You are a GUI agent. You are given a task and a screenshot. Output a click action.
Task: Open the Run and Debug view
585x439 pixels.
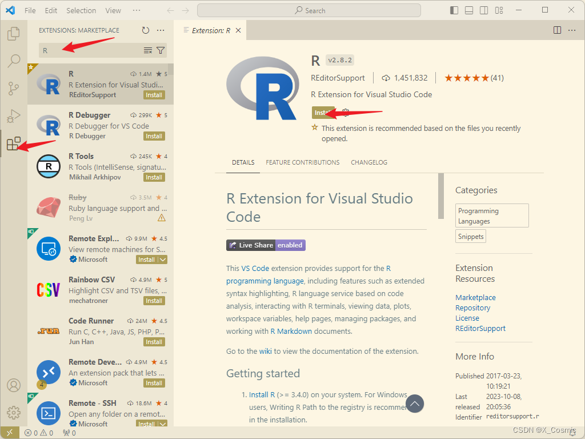click(x=14, y=116)
